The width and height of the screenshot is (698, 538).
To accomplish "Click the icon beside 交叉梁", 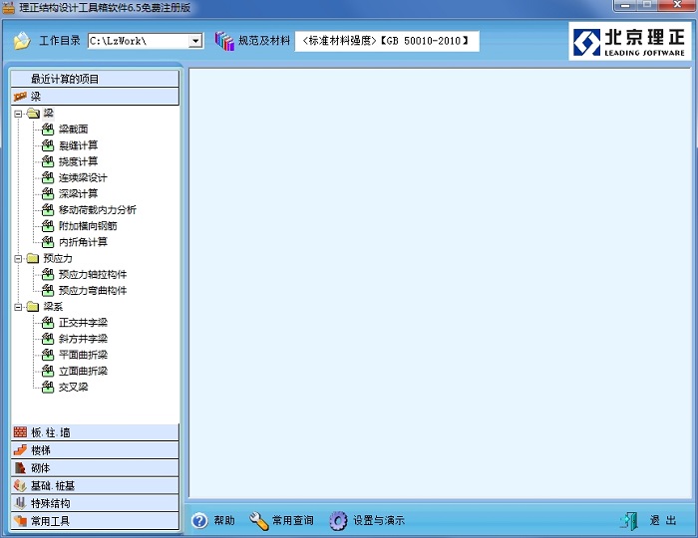I will tap(48, 387).
